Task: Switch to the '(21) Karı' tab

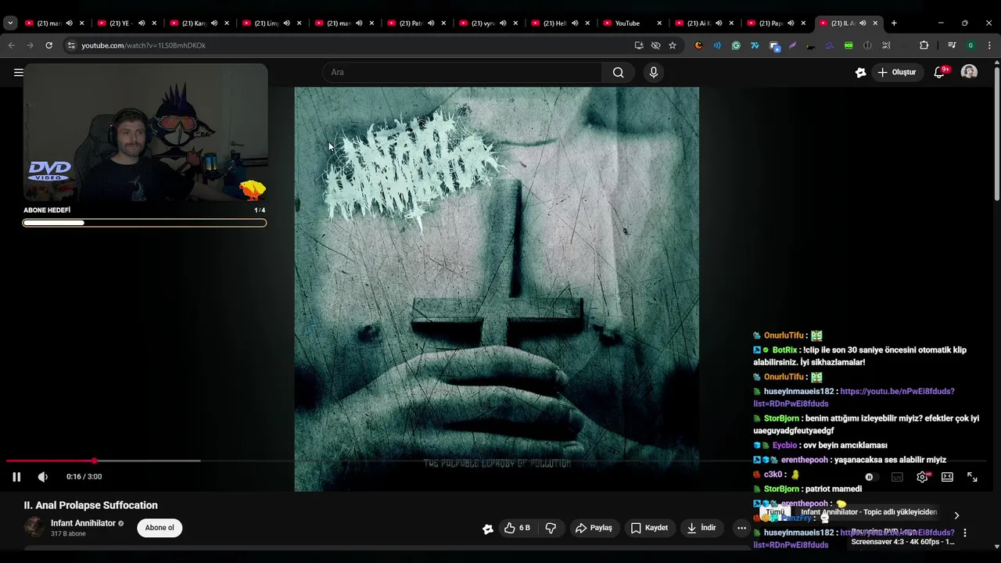Action: pos(199,23)
